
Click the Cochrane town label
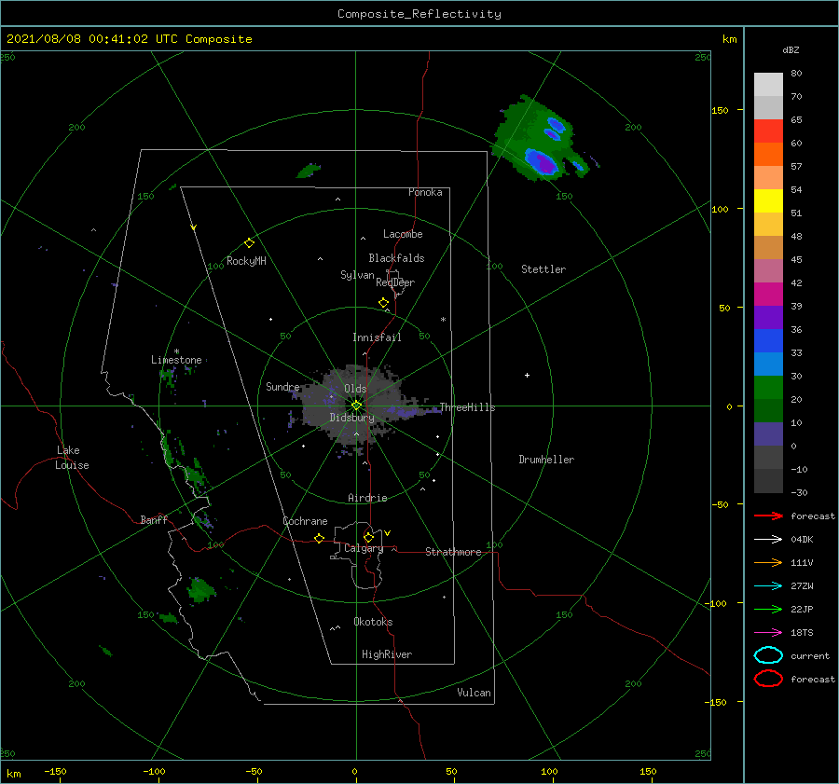[305, 521]
